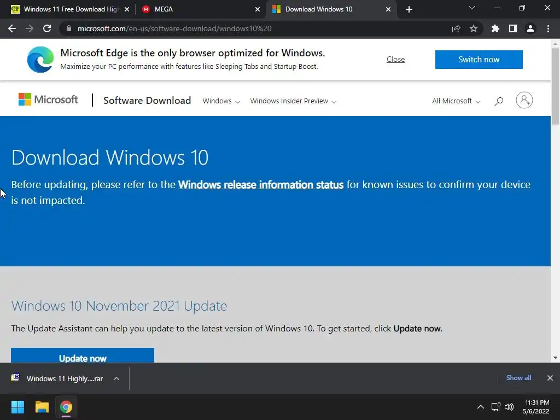Toggle the browser side panel icon
560x420 pixels.
pos(513,28)
